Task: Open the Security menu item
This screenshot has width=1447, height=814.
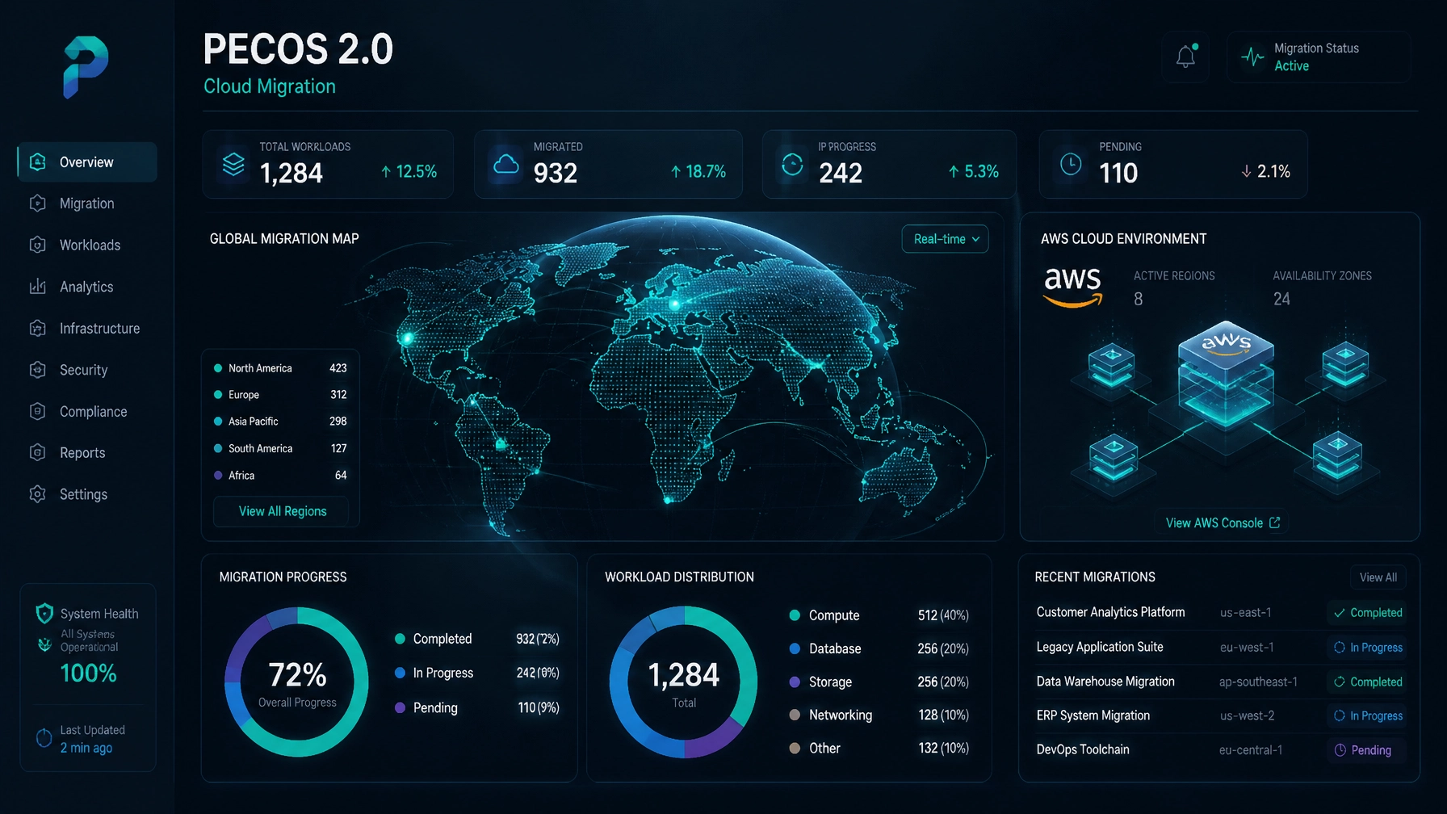Action: [87, 370]
